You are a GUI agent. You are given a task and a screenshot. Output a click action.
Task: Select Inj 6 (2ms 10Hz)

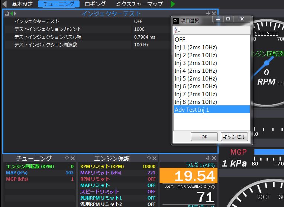click(212, 86)
